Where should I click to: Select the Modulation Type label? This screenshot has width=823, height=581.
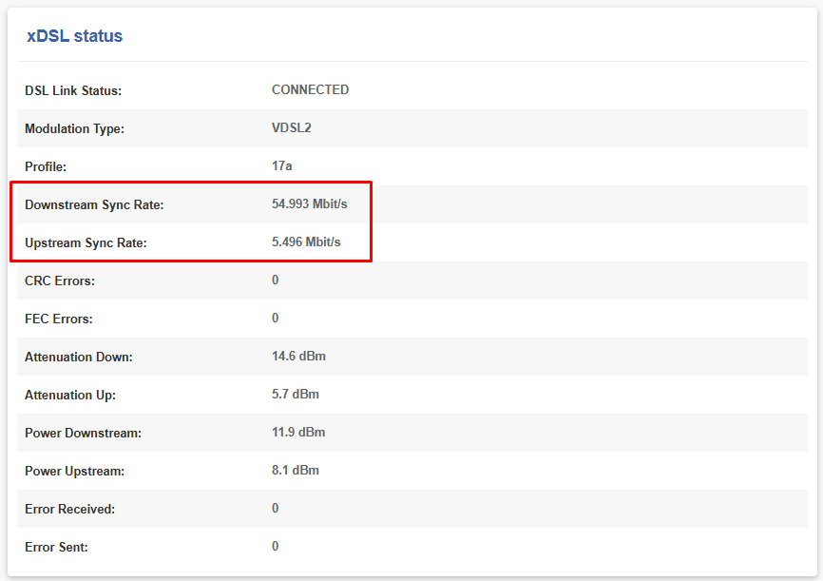[74, 128]
